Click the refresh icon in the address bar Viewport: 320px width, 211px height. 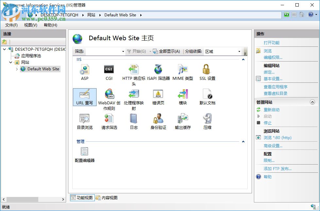(286, 14)
